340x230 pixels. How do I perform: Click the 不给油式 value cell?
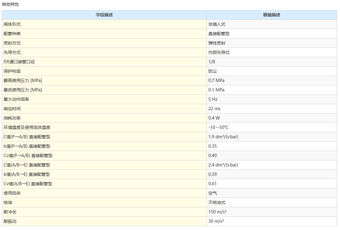[217, 202]
